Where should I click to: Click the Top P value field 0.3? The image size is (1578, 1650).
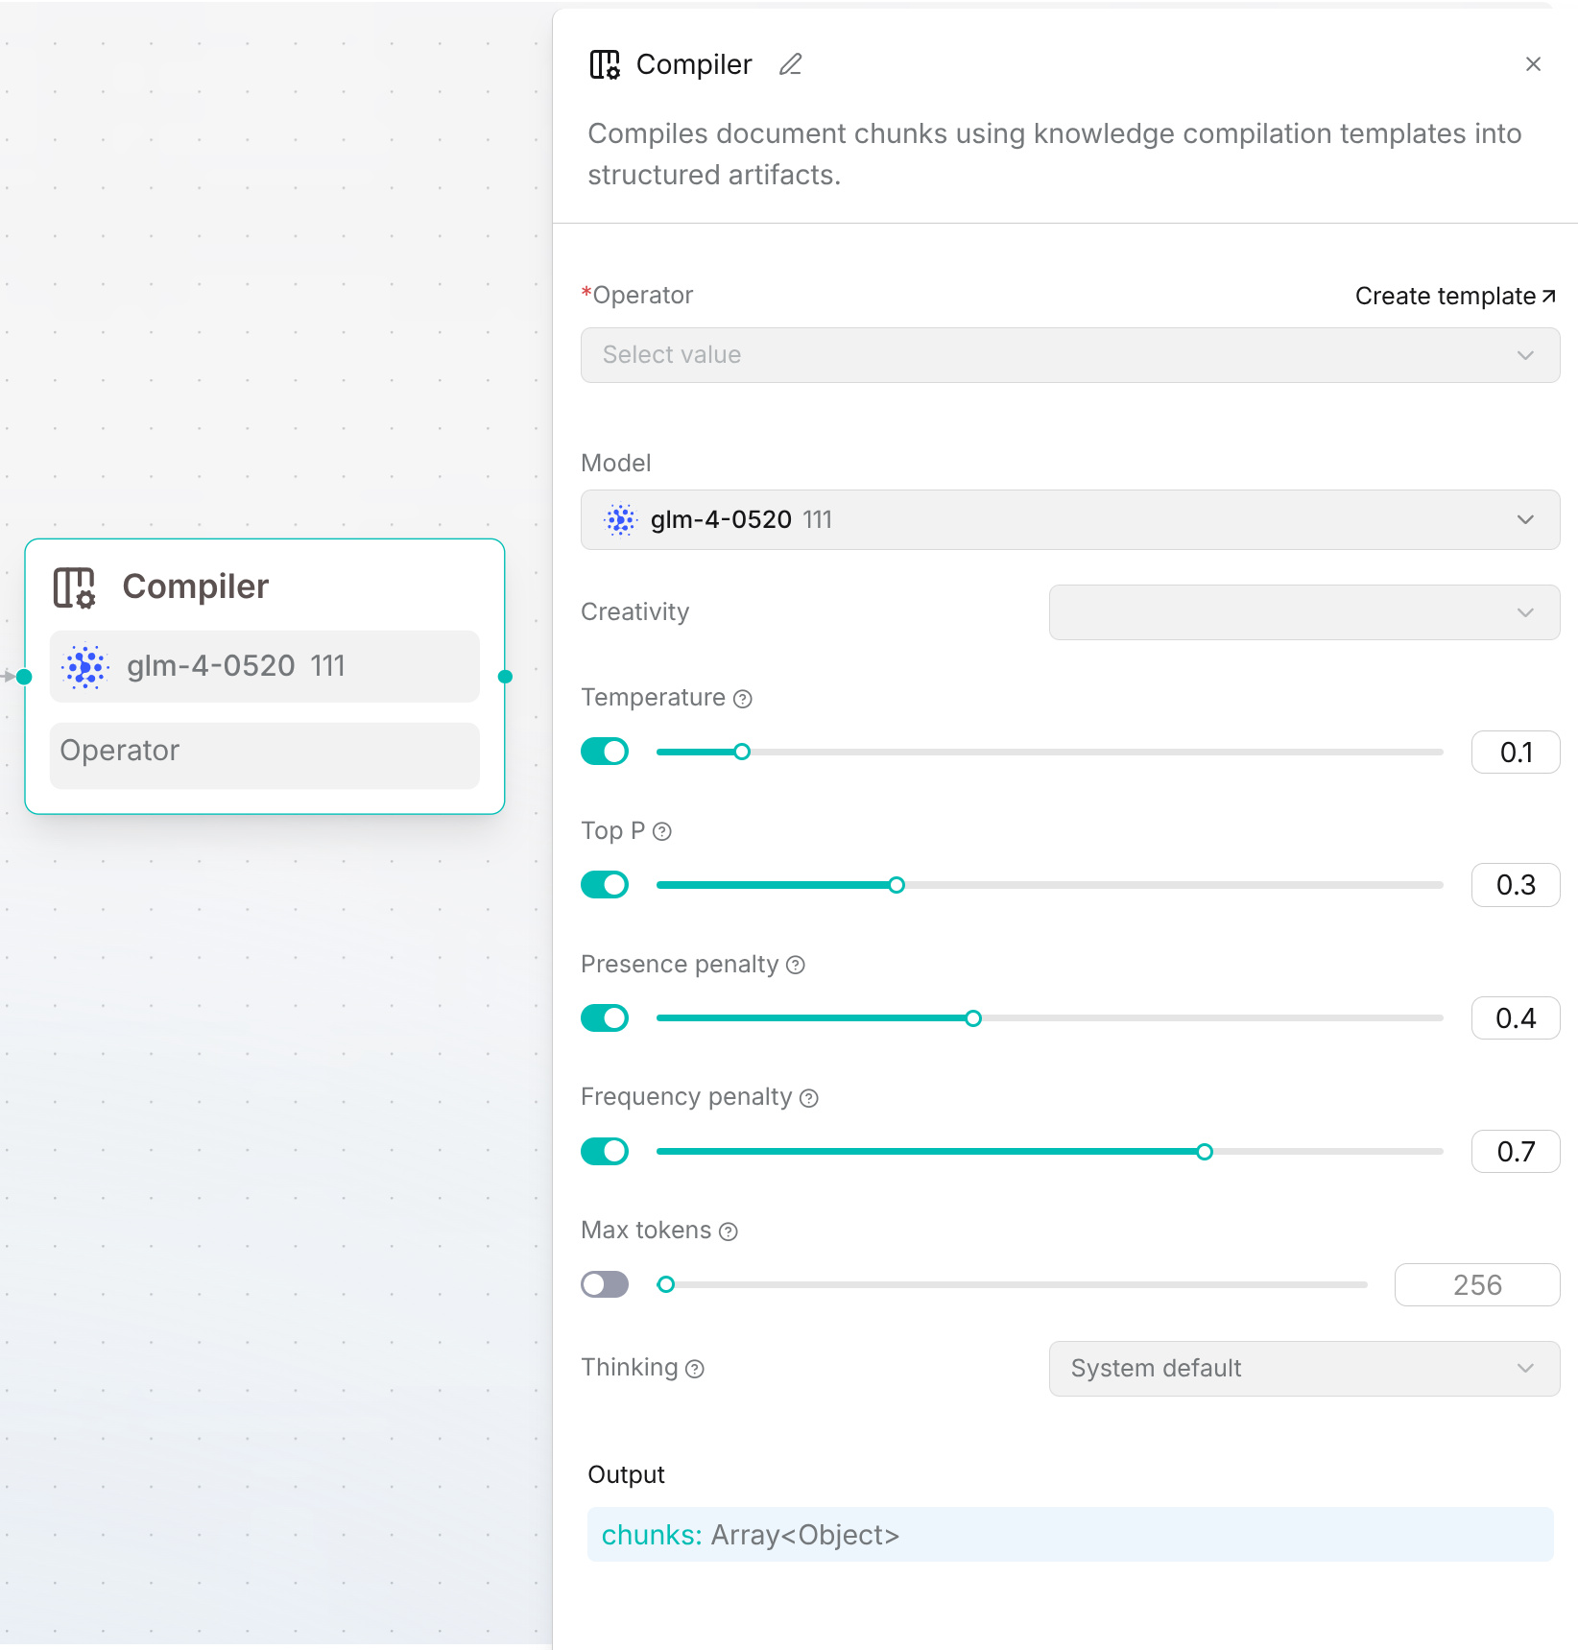pos(1516,885)
